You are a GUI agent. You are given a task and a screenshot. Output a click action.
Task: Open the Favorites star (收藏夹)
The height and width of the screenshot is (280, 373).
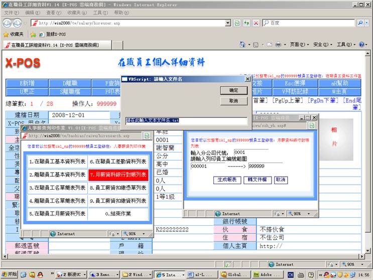click(14, 34)
